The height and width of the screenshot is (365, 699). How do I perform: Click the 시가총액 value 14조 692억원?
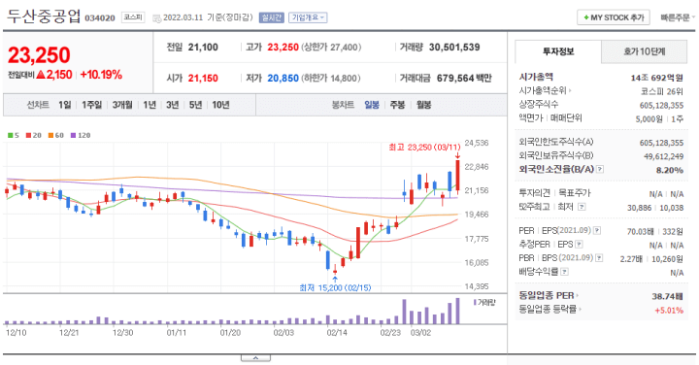click(656, 78)
